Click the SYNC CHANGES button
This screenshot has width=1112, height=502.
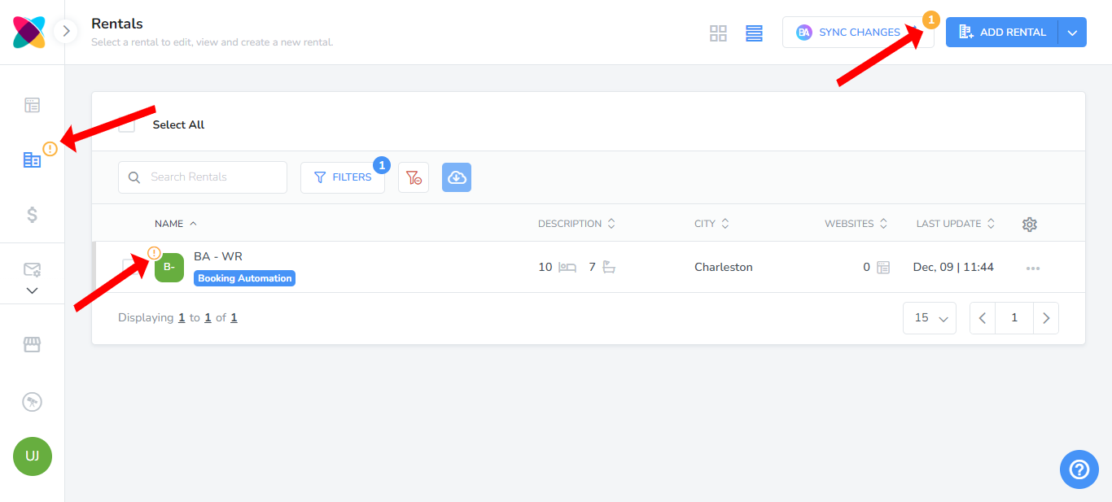(858, 33)
